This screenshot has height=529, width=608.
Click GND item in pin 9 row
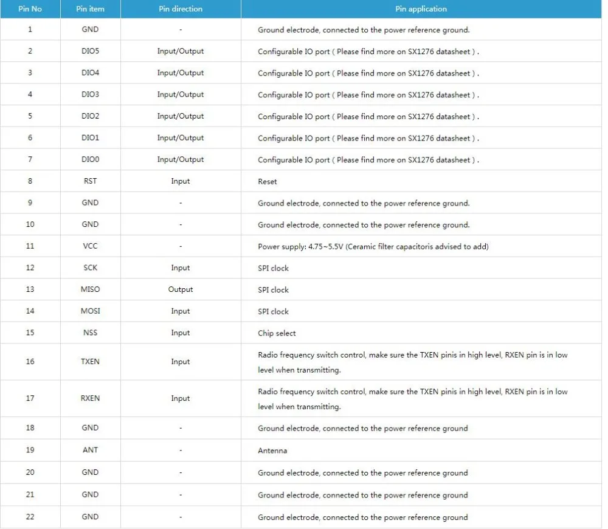91,203
